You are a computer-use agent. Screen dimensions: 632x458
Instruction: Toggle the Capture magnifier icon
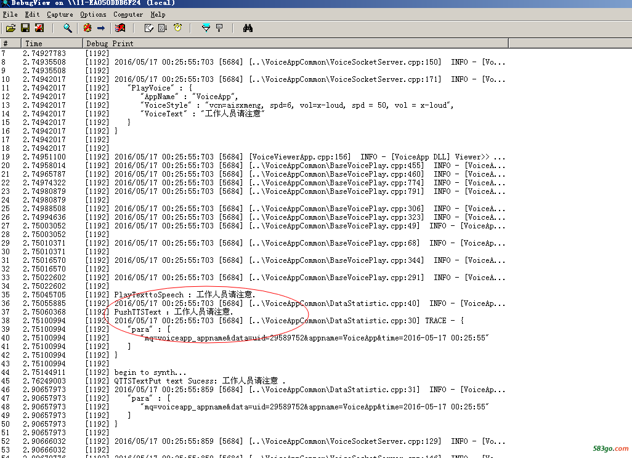68,28
